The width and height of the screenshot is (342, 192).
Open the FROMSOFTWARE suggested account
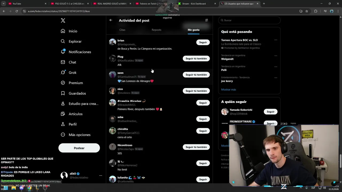240,122
